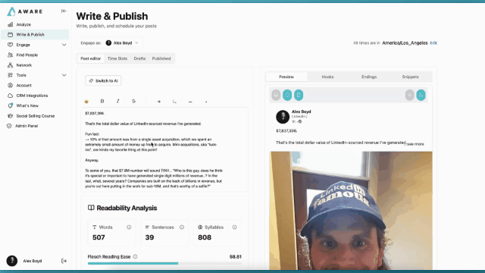The image size is (485, 273).
Task: Click the user avatar at sidebar bottom
Action: (x=12, y=261)
